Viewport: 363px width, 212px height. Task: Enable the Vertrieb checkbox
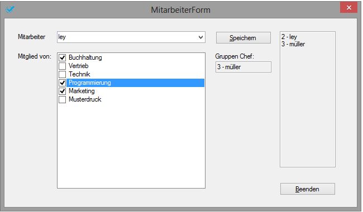click(63, 66)
